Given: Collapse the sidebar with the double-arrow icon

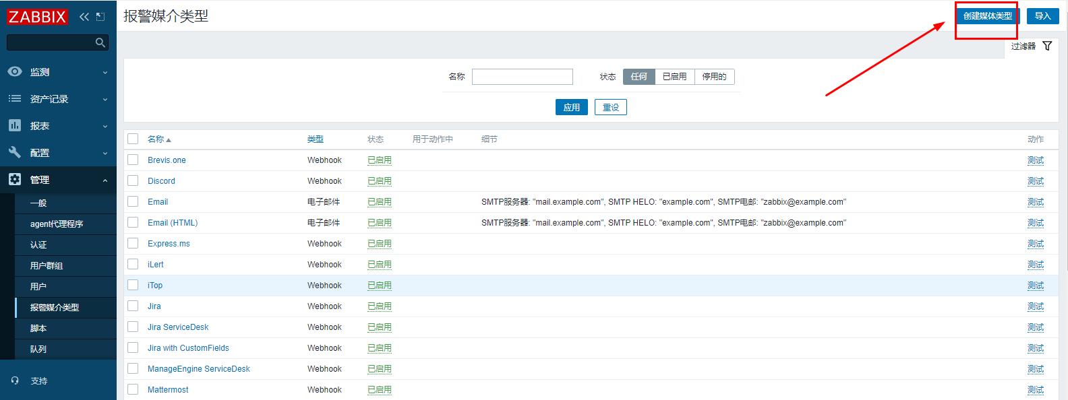Looking at the screenshot, I should [84, 17].
